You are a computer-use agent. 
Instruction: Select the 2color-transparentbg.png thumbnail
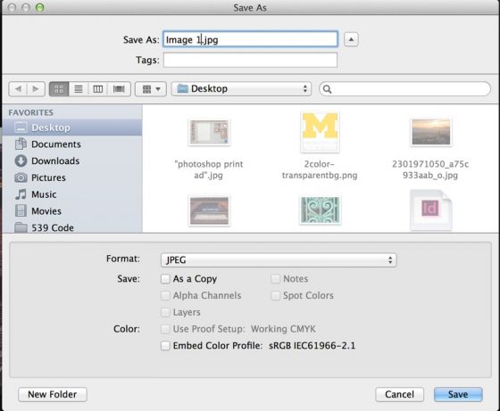320,132
